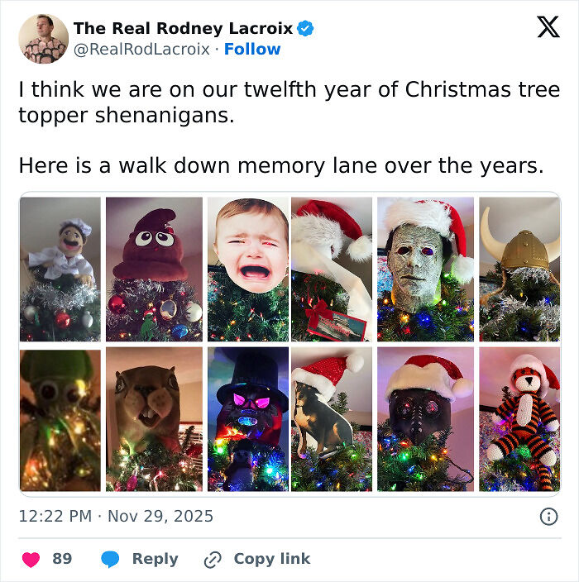Open the Michael Myers mask photo

pyautogui.click(x=425, y=270)
